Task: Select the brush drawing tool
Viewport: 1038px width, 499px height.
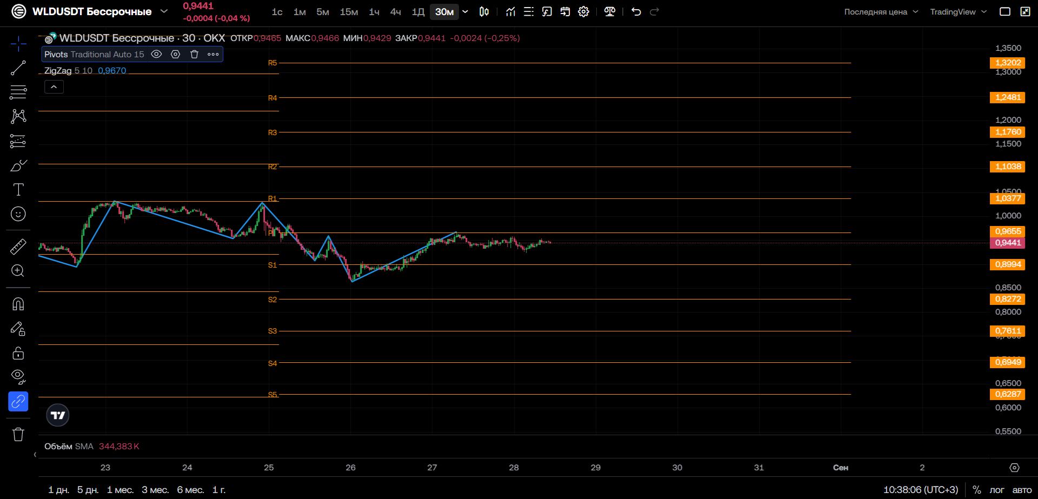Action: pos(18,165)
